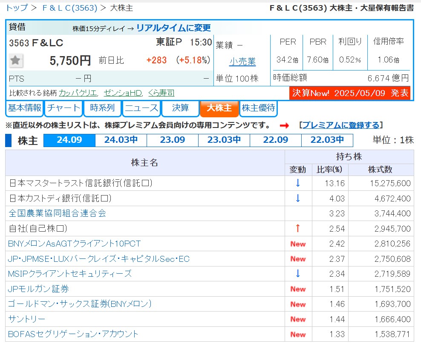Select 22.09 shareholder period tab

point(276,140)
